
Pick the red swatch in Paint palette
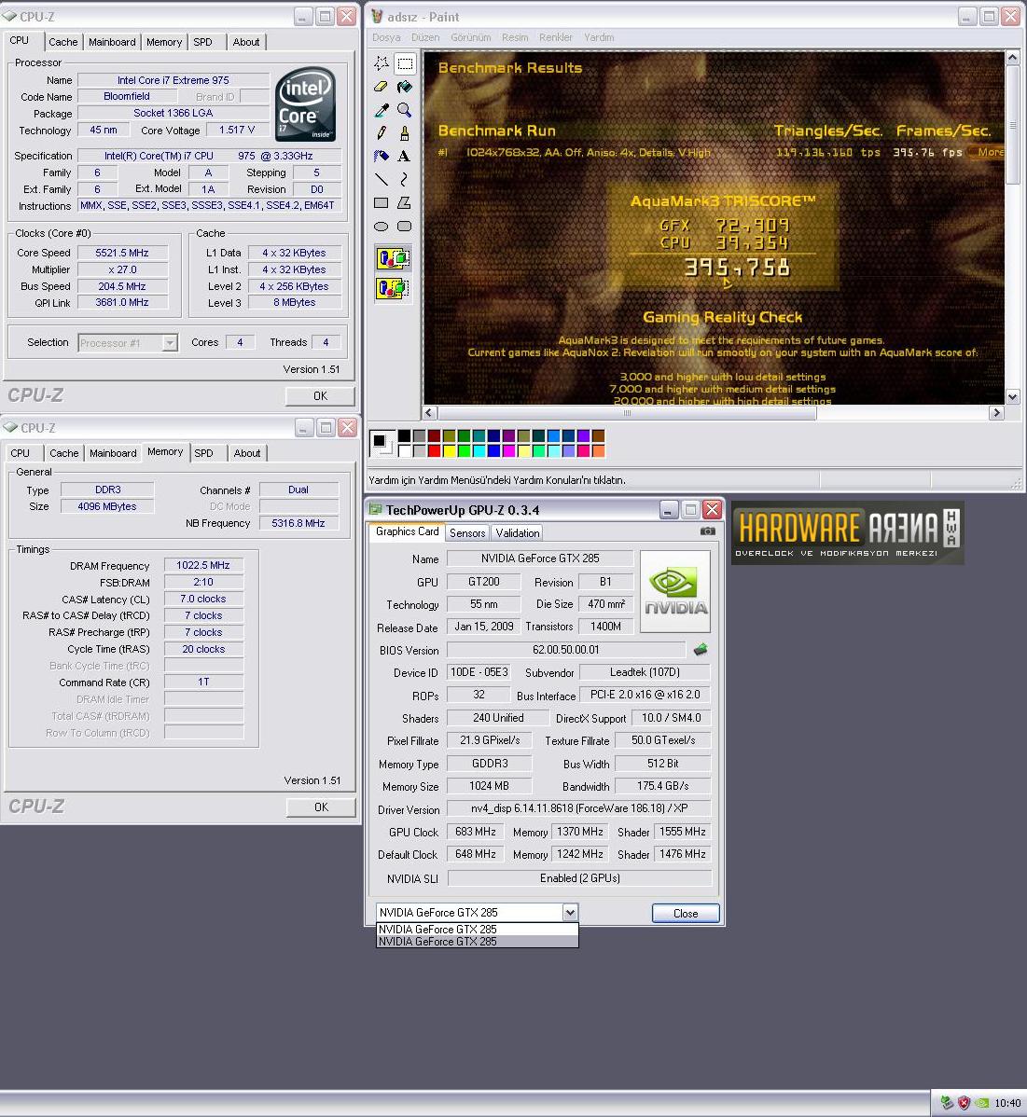pyautogui.click(x=434, y=450)
